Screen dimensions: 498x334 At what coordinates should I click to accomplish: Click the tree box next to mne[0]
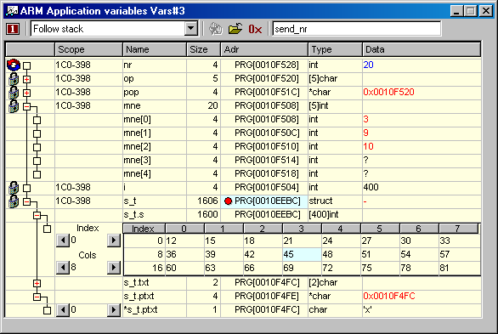pos(37,121)
